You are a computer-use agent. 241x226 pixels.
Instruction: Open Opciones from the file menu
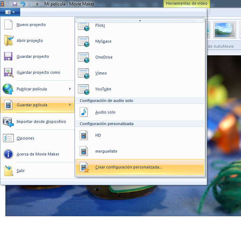click(x=25, y=138)
